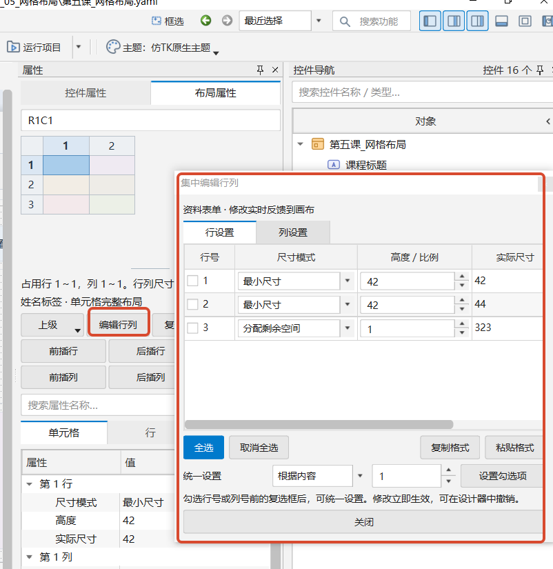Collapse the 第 1 行 property group

[x=30, y=484]
